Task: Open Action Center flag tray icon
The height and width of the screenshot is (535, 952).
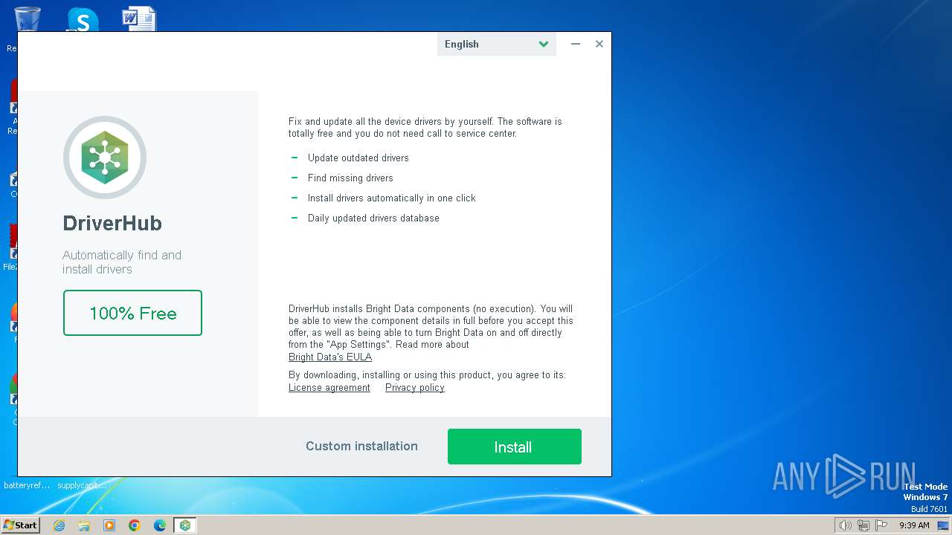Action: point(881,525)
